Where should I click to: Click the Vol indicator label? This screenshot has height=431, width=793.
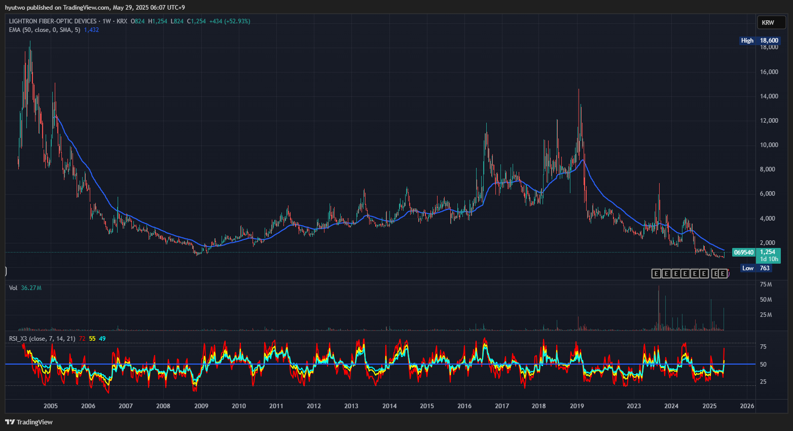(x=13, y=288)
